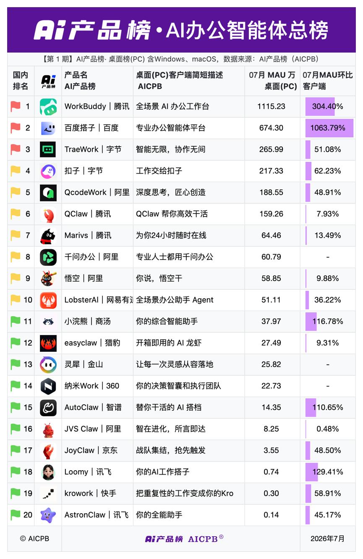Select the LobsterAI lobster icon
This screenshot has height=559, width=363.
48,300
